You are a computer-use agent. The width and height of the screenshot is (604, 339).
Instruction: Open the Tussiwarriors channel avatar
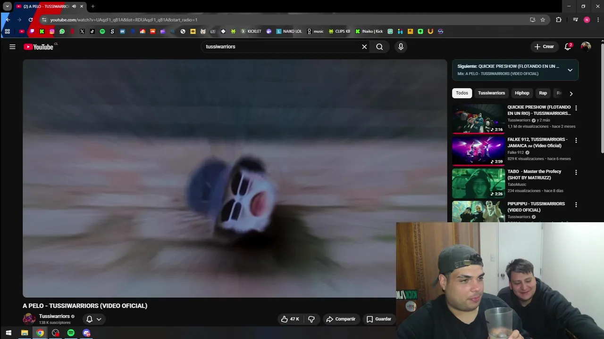[29, 319]
